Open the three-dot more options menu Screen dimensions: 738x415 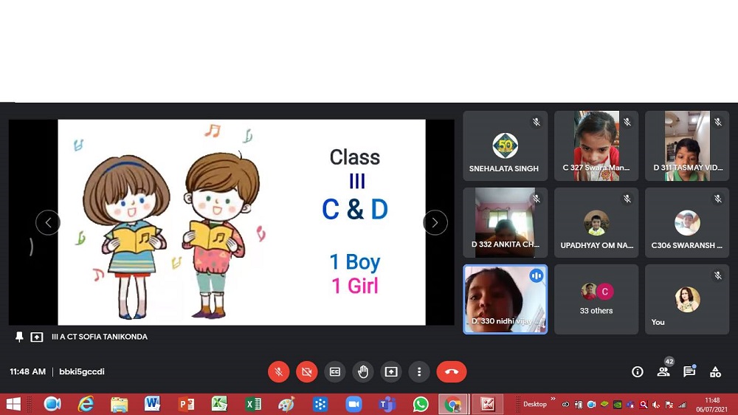419,372
